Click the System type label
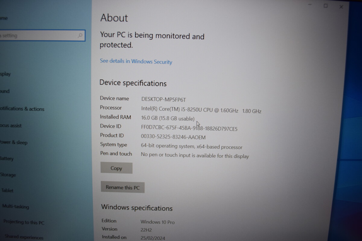 pos(113,145)
